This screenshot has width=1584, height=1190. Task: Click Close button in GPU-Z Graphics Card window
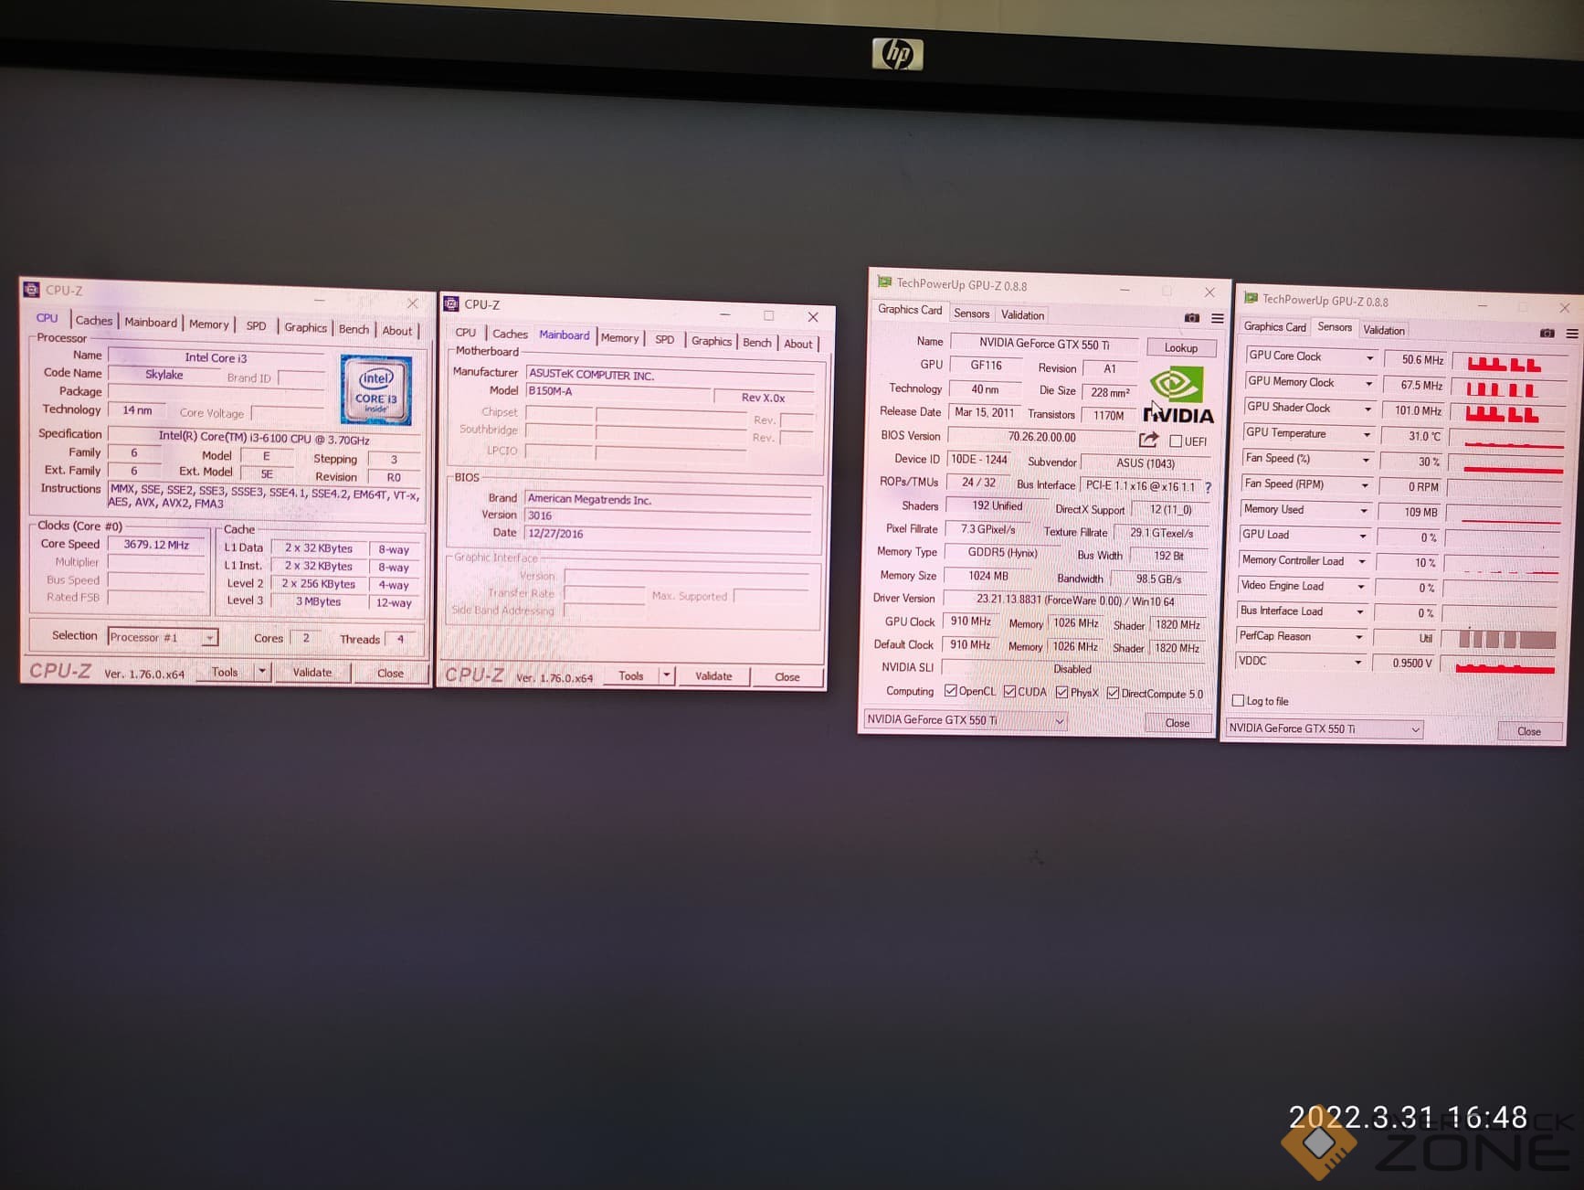(x=1177, y=723)
